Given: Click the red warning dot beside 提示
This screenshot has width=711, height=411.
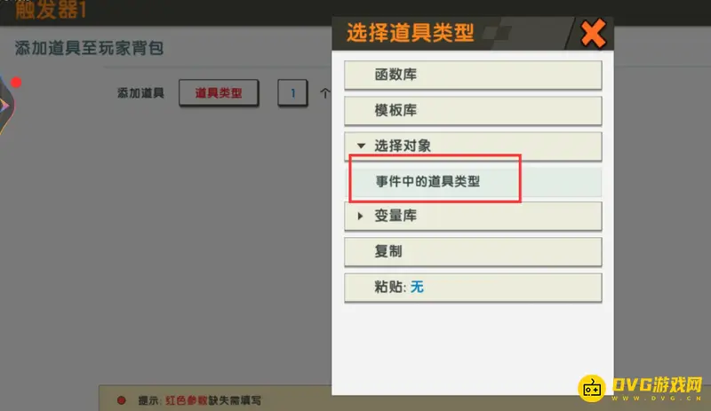Looking at the screenshot, I should point(121,400).
